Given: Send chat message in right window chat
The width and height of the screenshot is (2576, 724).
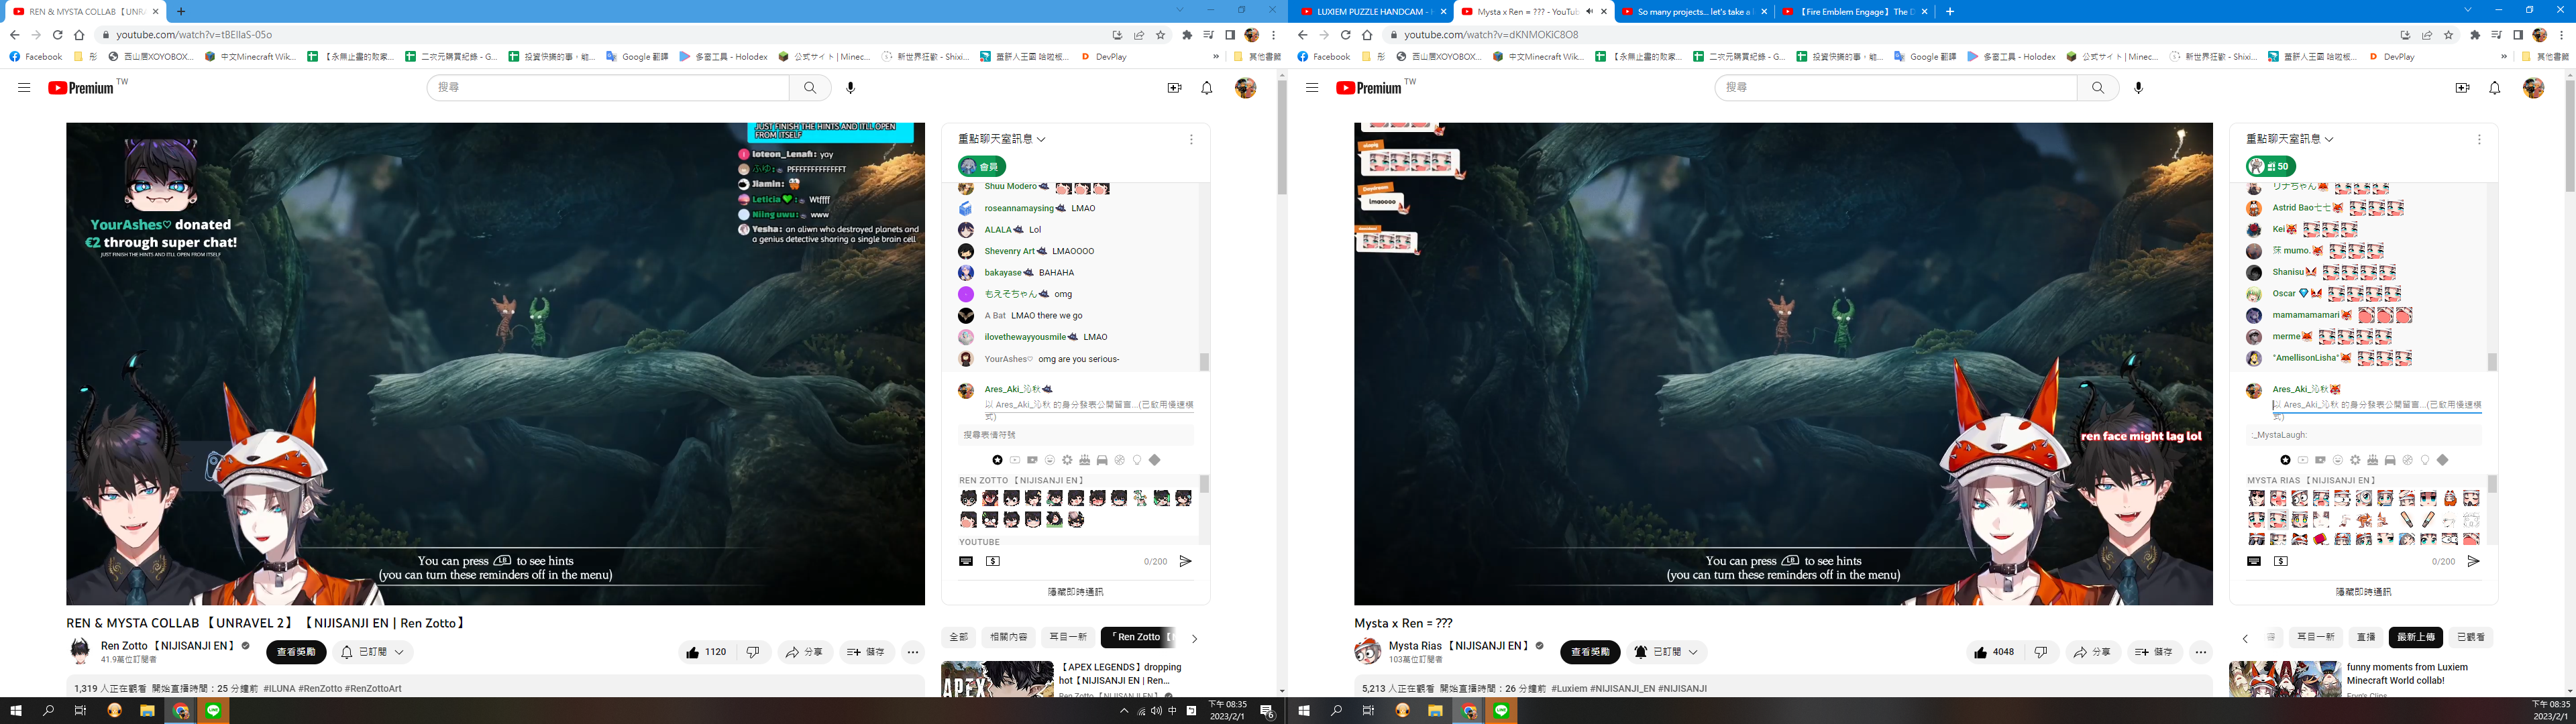Looking at the screenshot, I should (x=2473, y=561).
